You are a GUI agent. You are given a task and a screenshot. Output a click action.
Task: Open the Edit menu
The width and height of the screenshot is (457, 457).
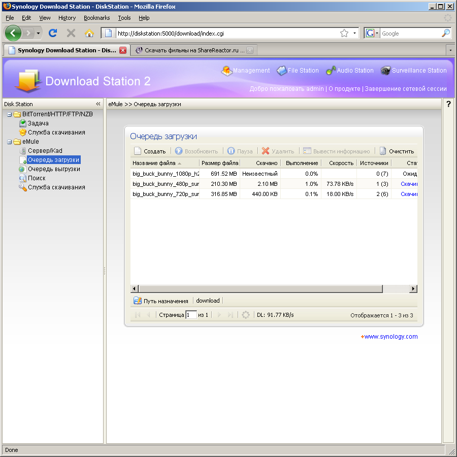point(26,18)
